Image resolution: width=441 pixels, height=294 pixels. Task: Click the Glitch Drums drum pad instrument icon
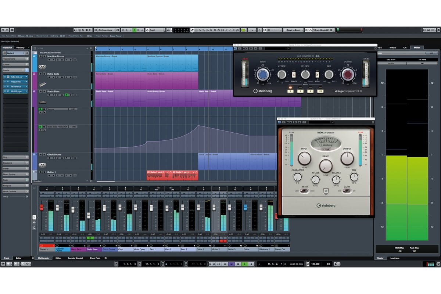[43, 165]
